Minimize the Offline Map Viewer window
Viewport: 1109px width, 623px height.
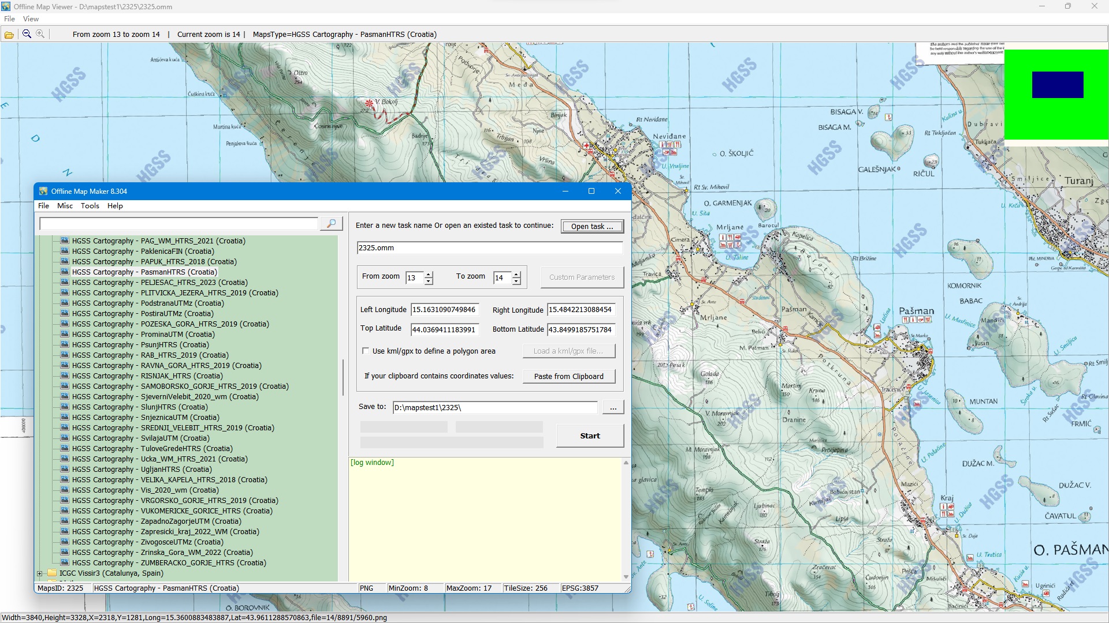point(1042,6)
